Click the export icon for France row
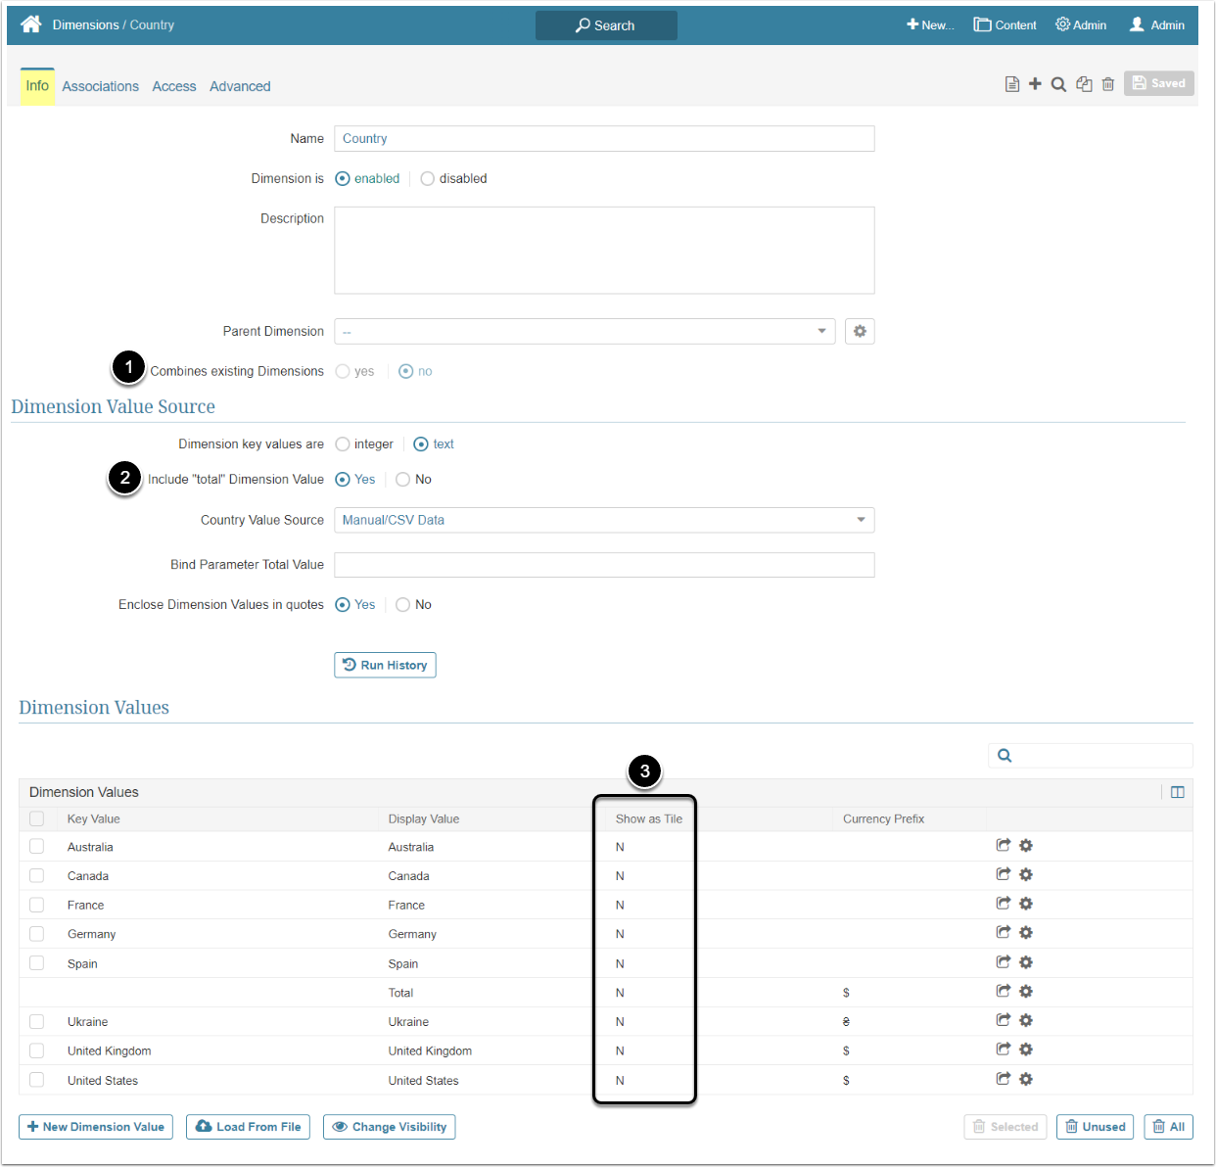 click(x=1004, y=904)
